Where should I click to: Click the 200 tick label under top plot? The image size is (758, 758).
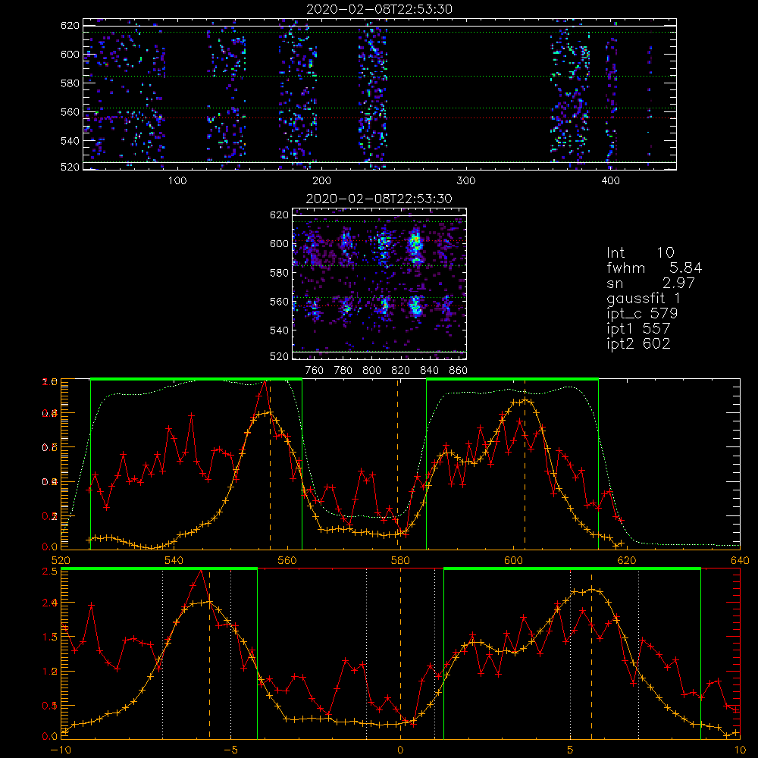point(321,181)
